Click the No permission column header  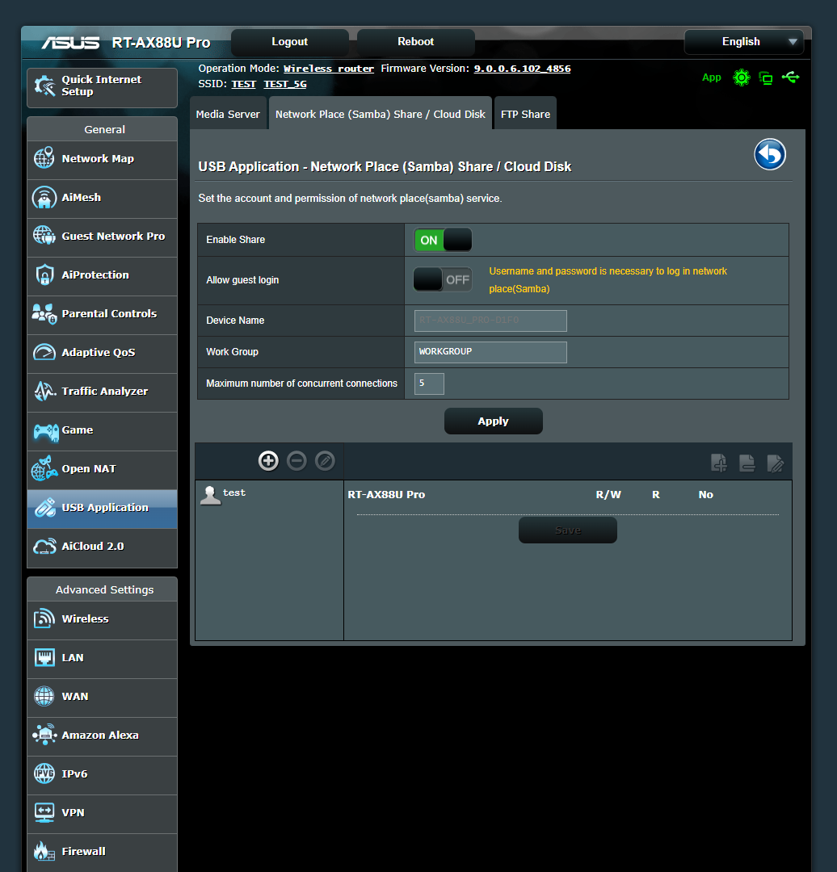click(x=705, y=494)
